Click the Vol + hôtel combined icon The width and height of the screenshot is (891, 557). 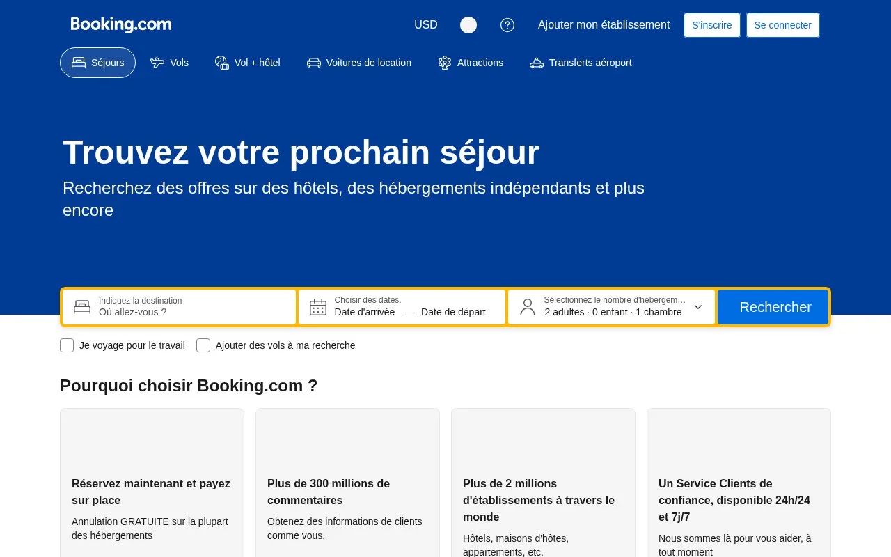[222, 63]
